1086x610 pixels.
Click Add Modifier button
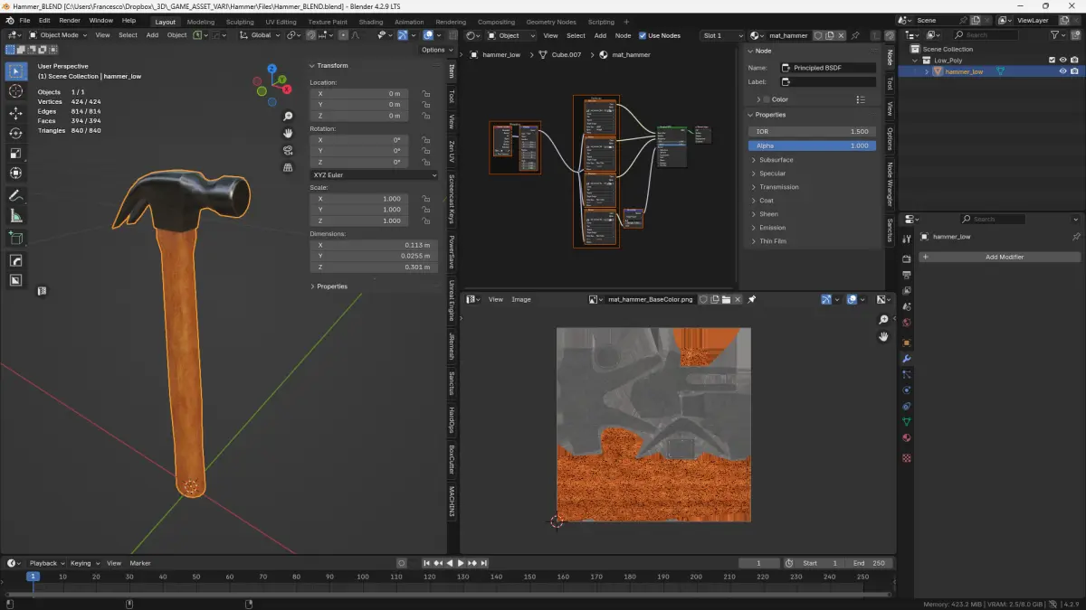tap(998, 257)
